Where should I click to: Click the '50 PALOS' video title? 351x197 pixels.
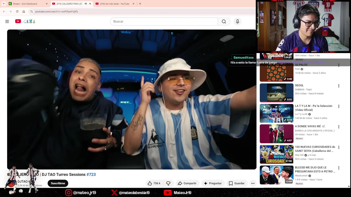pyautogui.click(x=301, y=65)
